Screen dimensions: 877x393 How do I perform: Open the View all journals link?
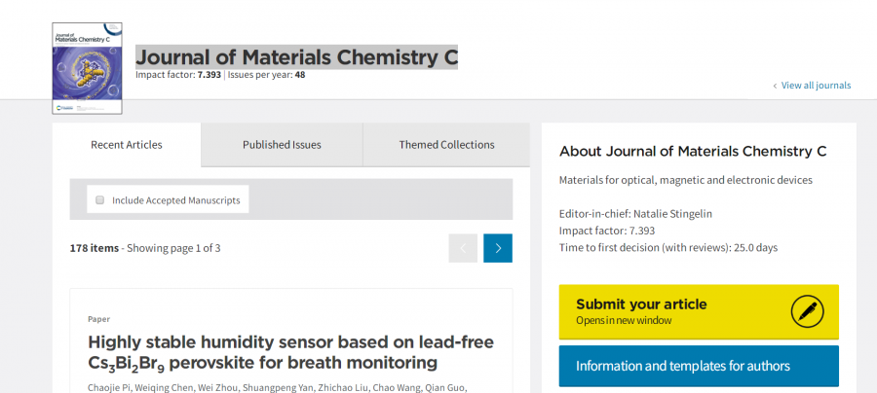pos(816,86)
